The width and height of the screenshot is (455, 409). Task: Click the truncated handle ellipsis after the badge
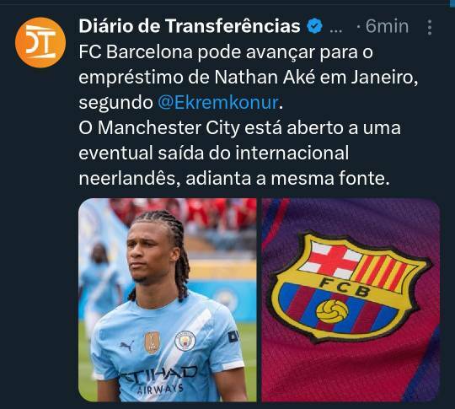pyautogui.click(x=336, y=30)
